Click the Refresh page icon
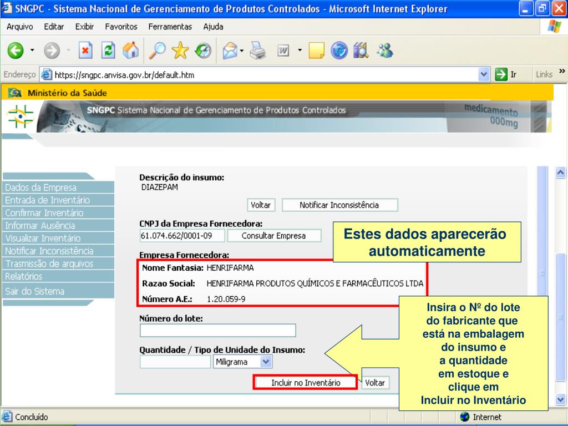 [108, 50]
